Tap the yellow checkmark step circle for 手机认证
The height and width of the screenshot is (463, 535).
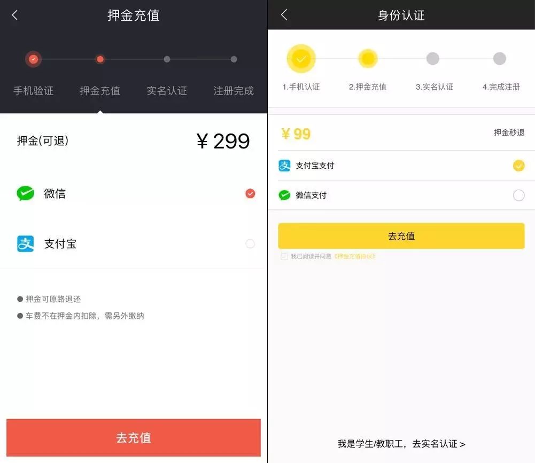point(301,59)
